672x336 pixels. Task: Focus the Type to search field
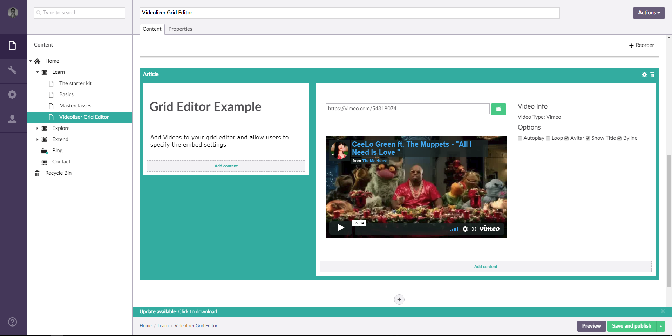click(80, 13)
